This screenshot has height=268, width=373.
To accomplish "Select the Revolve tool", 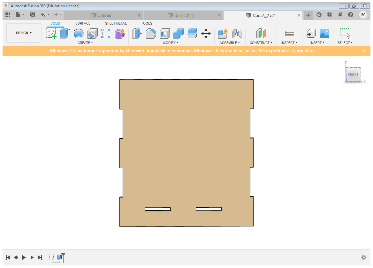I will 79,33.
